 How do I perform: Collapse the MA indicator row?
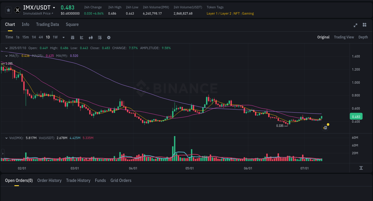[6, 56]
